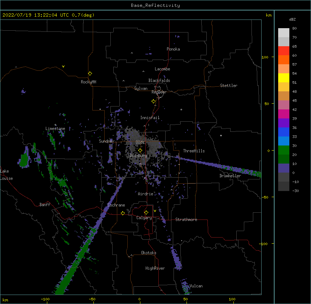Image resolution: width=311 pixels, height=304 pixels.
Task: Click the Okotoks label
Action: point(149,253)
